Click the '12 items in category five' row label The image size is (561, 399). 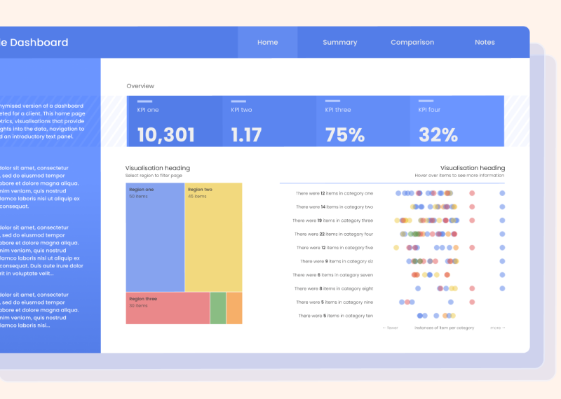click(x=334, y=248)
